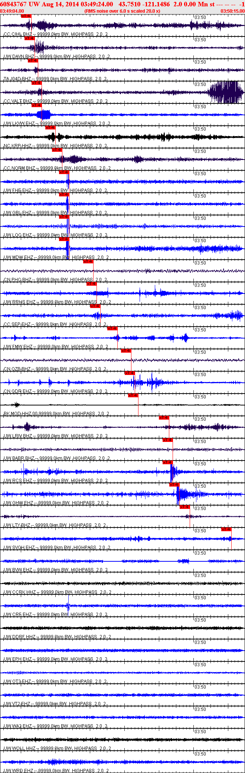Click the red pick marker on UW.BABR trace
The image size is (245, 773).
[168, 440]
